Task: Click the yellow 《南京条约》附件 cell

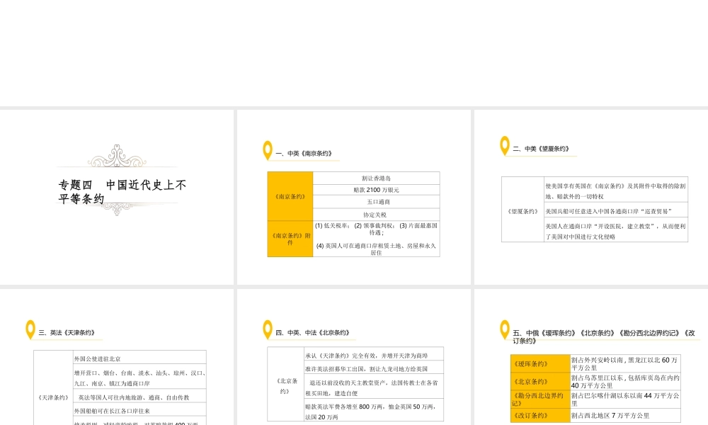Action: tap(290, 239)
